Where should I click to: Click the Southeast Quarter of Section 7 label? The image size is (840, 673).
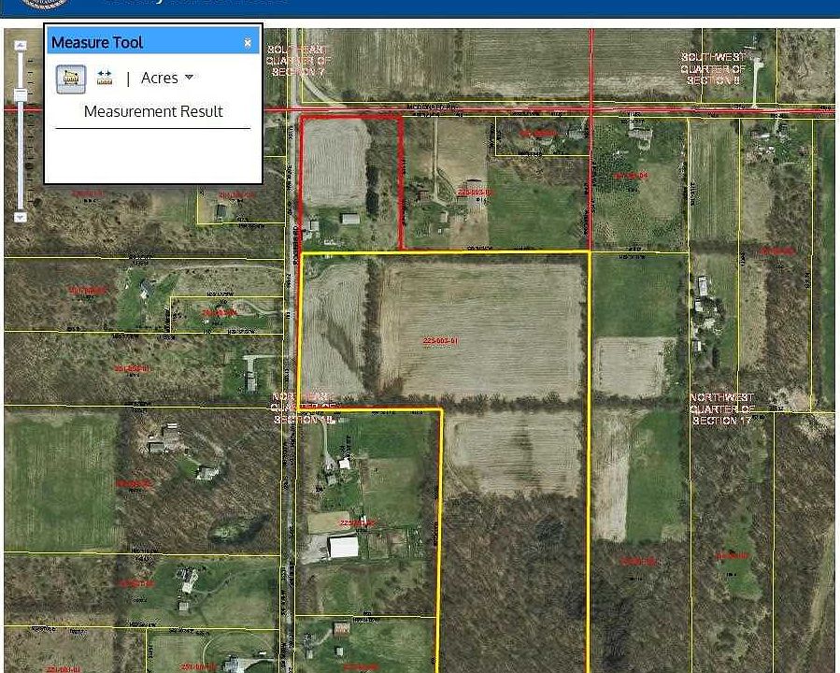click(x=298, y=61)
